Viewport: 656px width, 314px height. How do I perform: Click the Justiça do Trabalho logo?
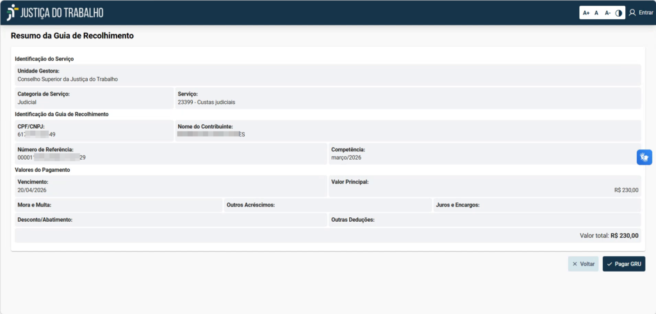pyautogui.click(x=54, y=13)
